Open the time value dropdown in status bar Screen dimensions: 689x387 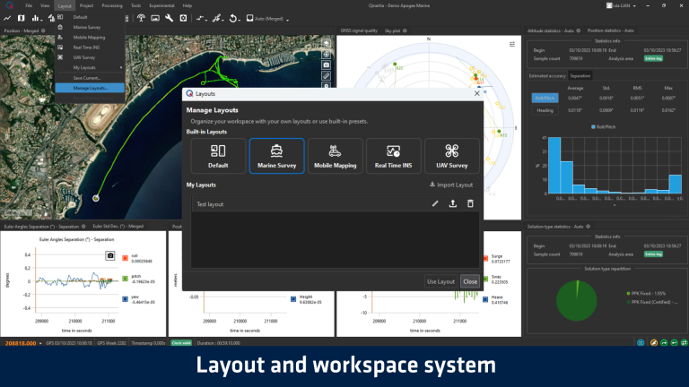tap(40, 343)
